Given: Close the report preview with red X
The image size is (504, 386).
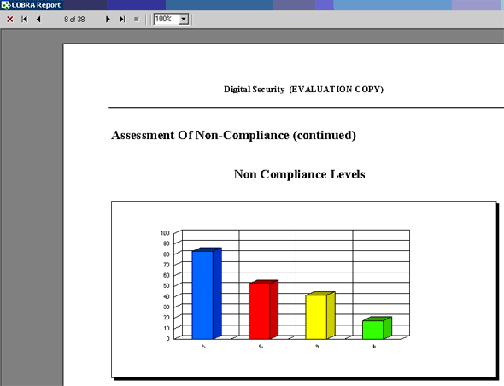Looking at the screenshot, I should tap(10, 20).
